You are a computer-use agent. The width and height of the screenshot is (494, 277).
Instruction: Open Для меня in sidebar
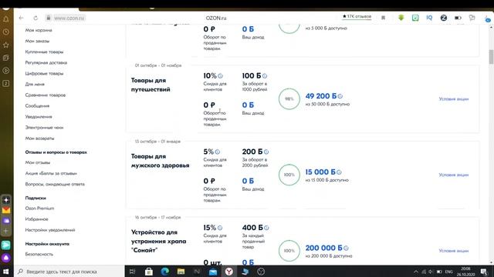(x=35, y=84)
